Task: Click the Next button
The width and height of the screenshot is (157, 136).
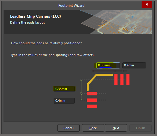Action: coord(116,128)
